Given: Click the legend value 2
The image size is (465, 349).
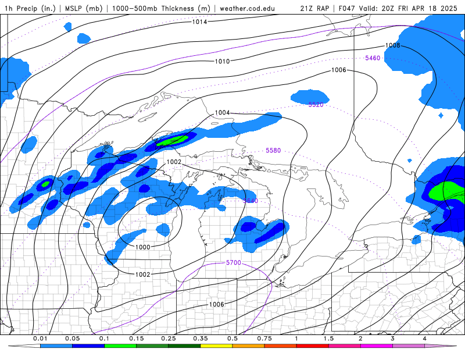Looking at the screenshot, I should coord(360,339).
